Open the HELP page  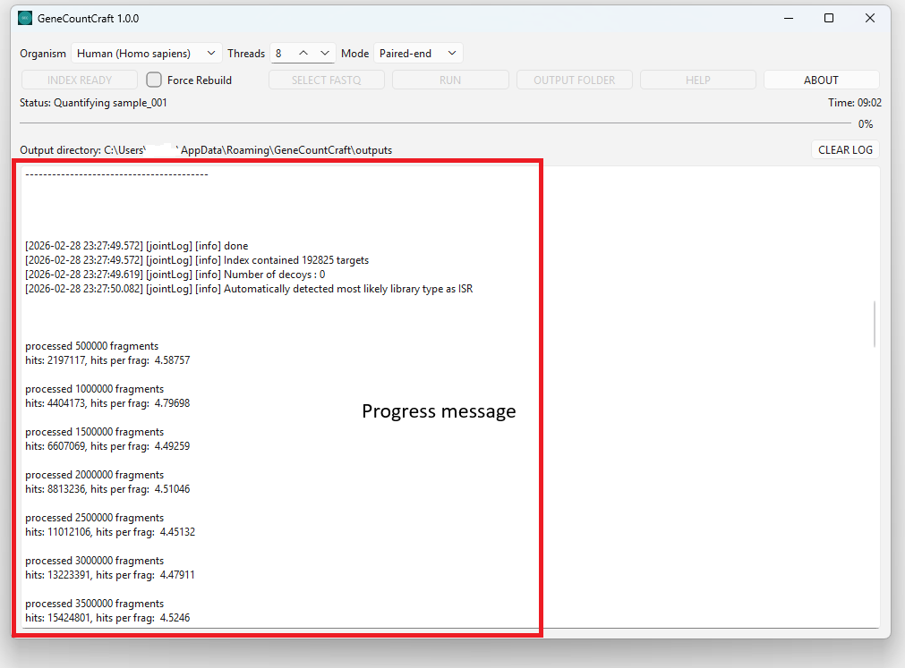[x=697, y=80]
